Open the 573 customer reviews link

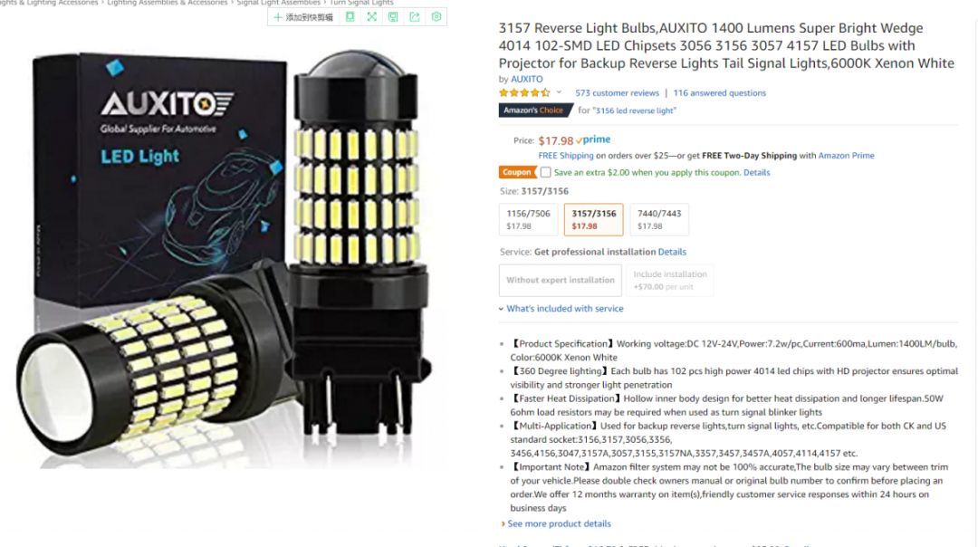(x=617, y=93)
